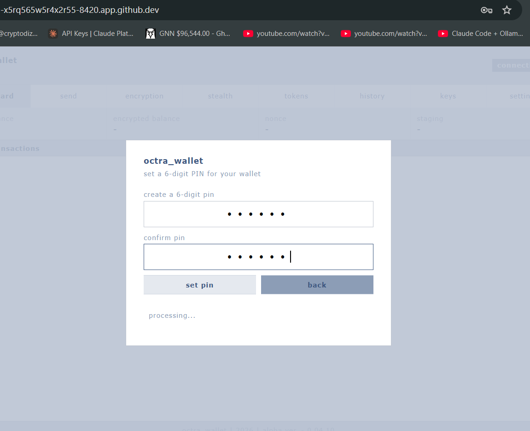Click the password key icon in address bar
The width and height of the screenshot is (530, 431).
click(x=486, y=10)
